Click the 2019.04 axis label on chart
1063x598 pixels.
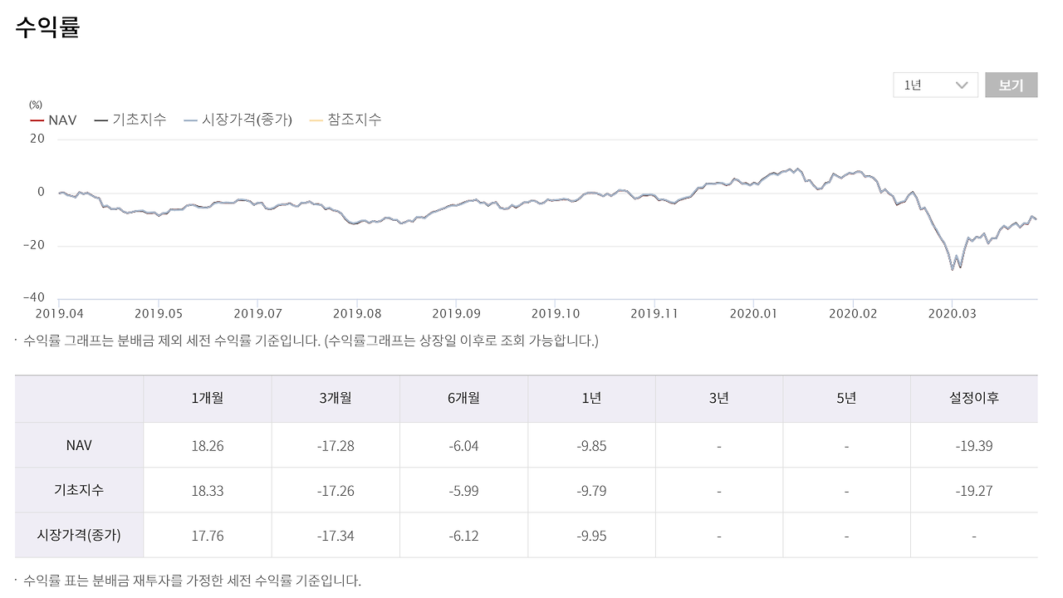tap(59, 314)
